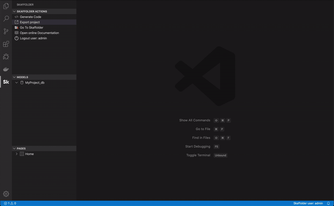Viewport: 334px width, 206px height.
Task: Click the Export project arrow icon
Action: coord(16,22)
